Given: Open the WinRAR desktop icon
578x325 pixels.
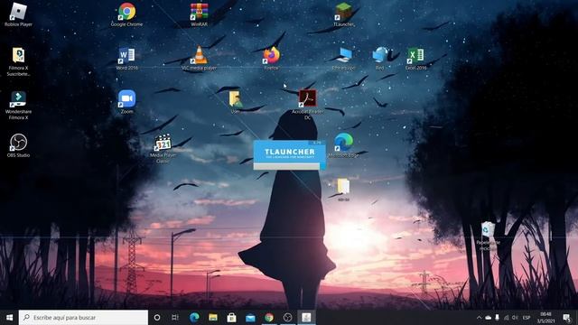Looking at the screenshot, I should 199,14.
